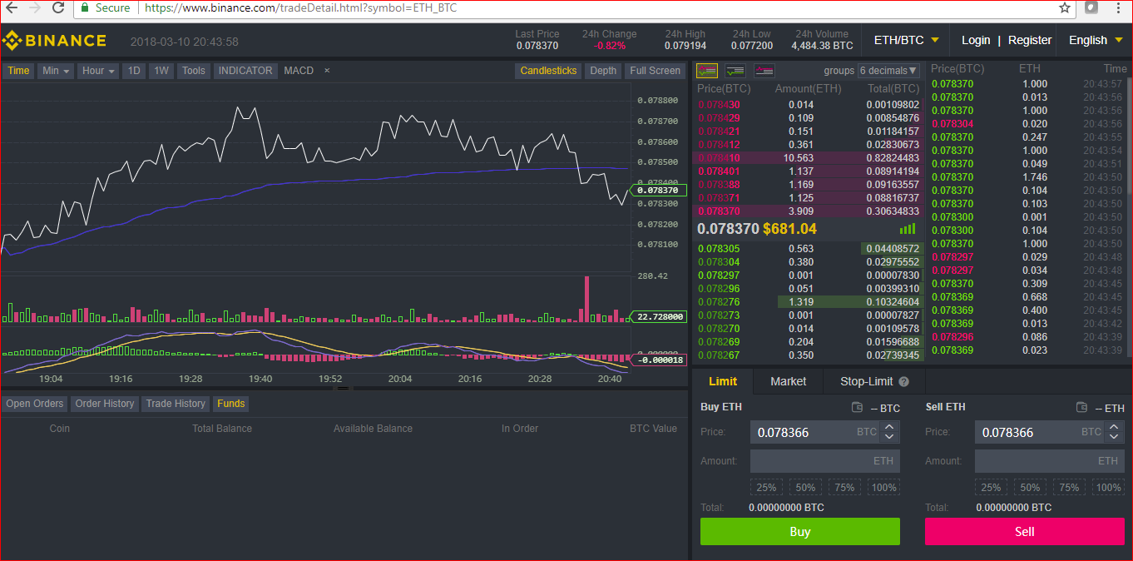Show combined buy and sell order book view
Image resolution: width=1133 pixels, height=561 pixels.
pyautogui.click(x=707, y=71)
